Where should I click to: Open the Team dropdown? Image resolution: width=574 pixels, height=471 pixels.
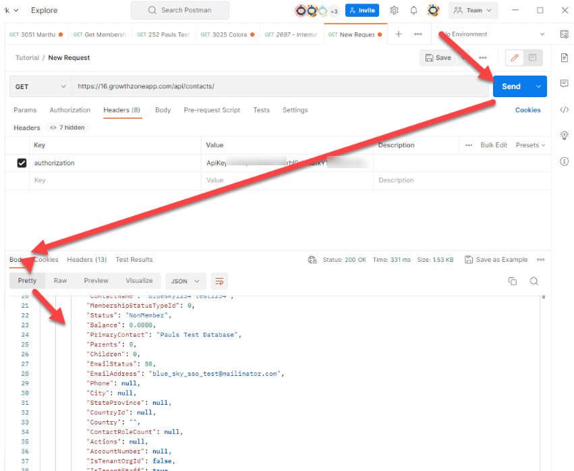coord(473,10)
